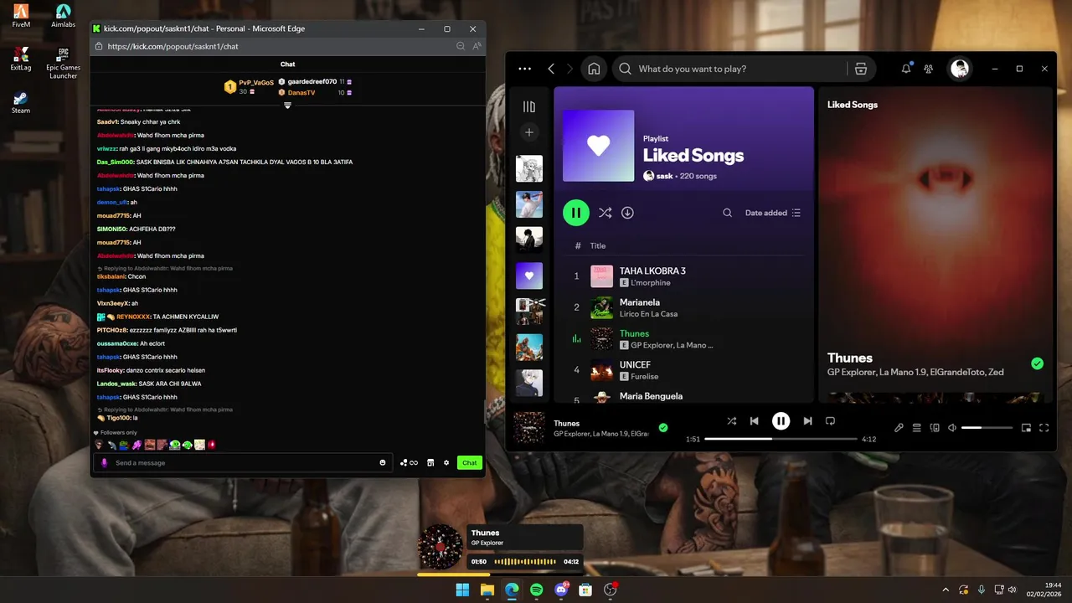Click playlist owner 'sask' link

coord(664,176)
